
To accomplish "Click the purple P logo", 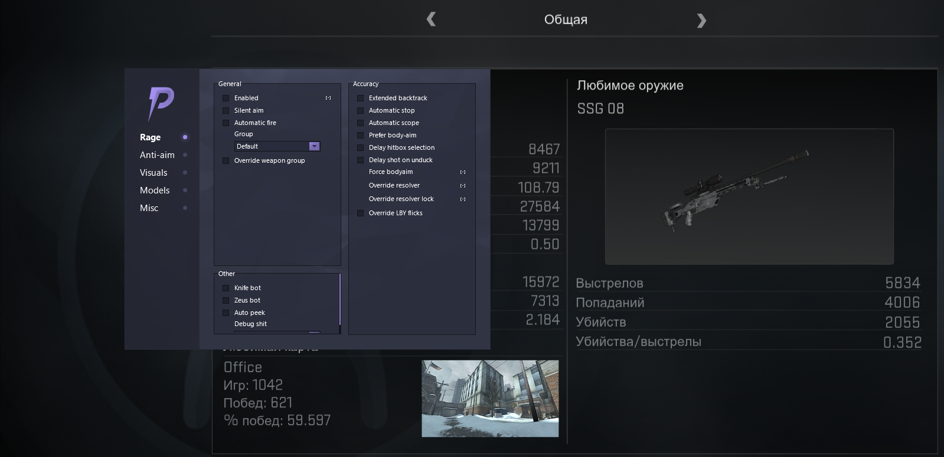I will pos(161,103).
